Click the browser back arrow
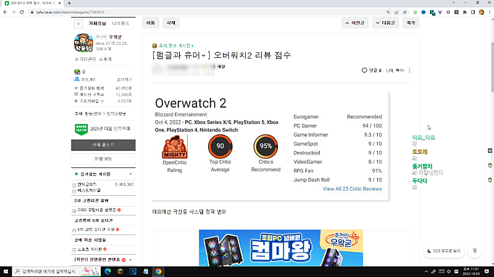Image resolution: width=494 pixels, height=277 pixels. 6,12
